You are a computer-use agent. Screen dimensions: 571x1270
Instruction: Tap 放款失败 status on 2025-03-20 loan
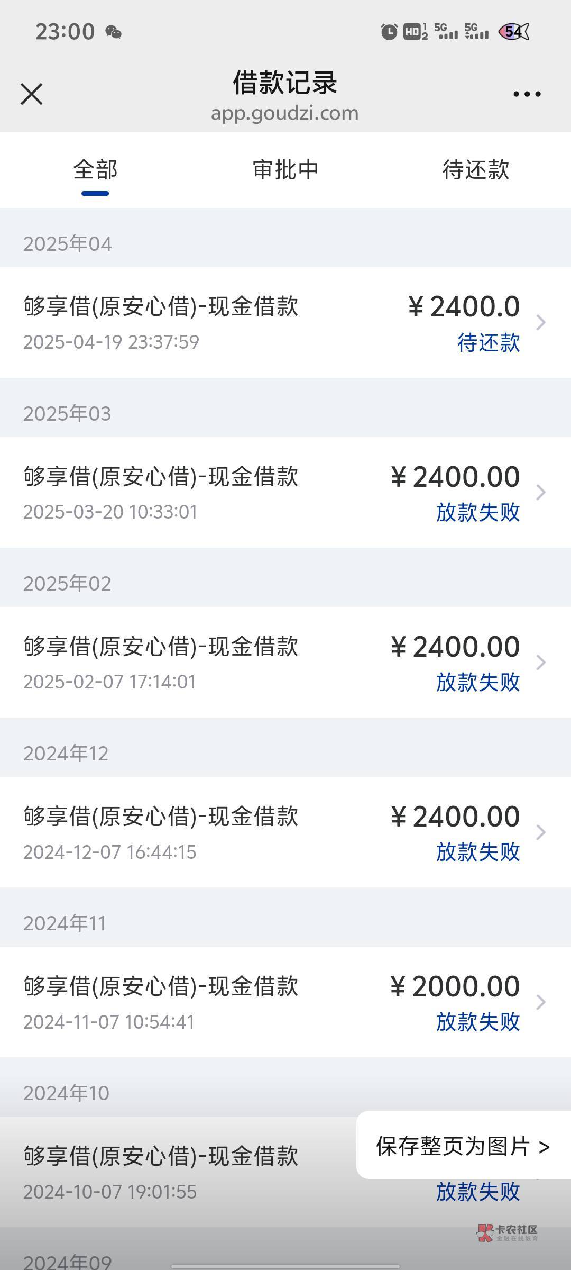pos(478,512)
